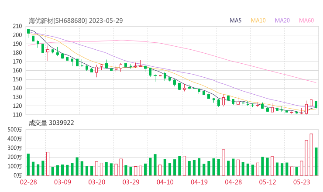Click the MA60 legend label

pos(306,21)
